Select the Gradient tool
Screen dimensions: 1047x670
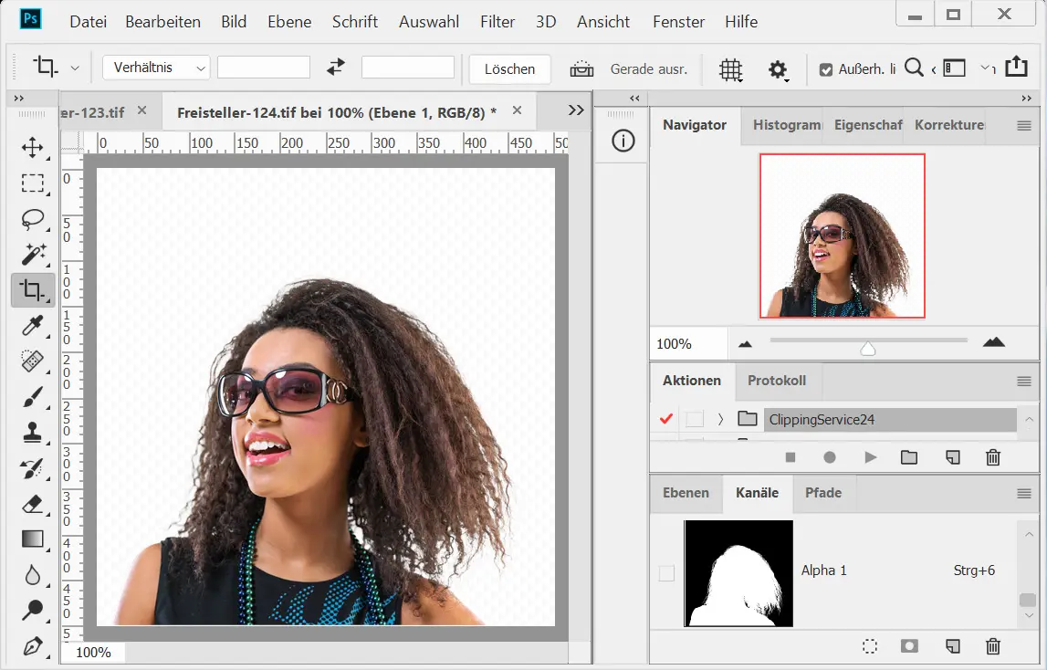click(33, 539)
